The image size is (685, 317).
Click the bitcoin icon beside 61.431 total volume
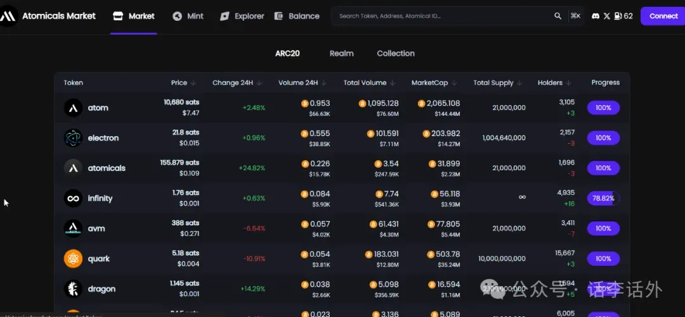[x=373, y=224]
